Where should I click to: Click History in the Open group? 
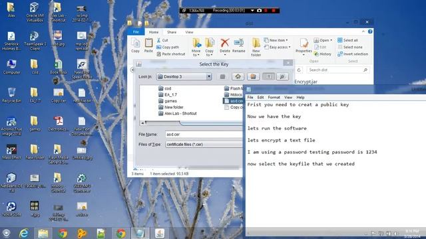tap(322, 54)
